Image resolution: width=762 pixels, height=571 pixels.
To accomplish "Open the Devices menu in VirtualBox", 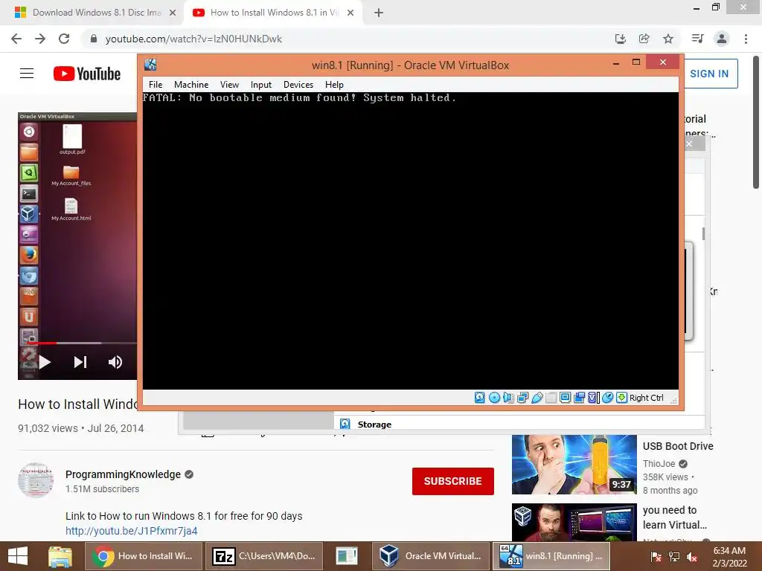I will pyautogui.click(x=298, y=85).
